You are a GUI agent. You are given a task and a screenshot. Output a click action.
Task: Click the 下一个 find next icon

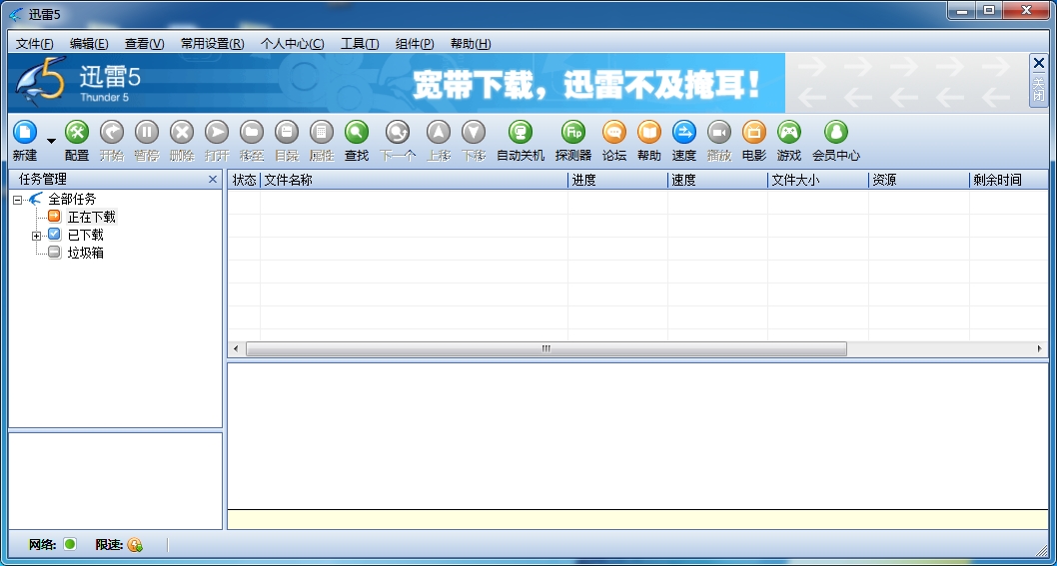pos(398,132)
